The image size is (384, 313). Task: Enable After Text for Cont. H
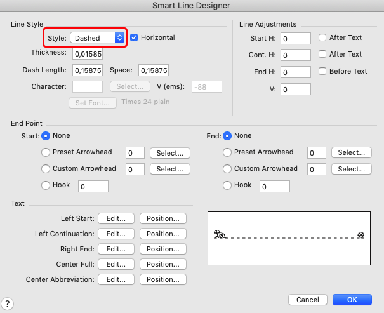(x=322, y=55)
